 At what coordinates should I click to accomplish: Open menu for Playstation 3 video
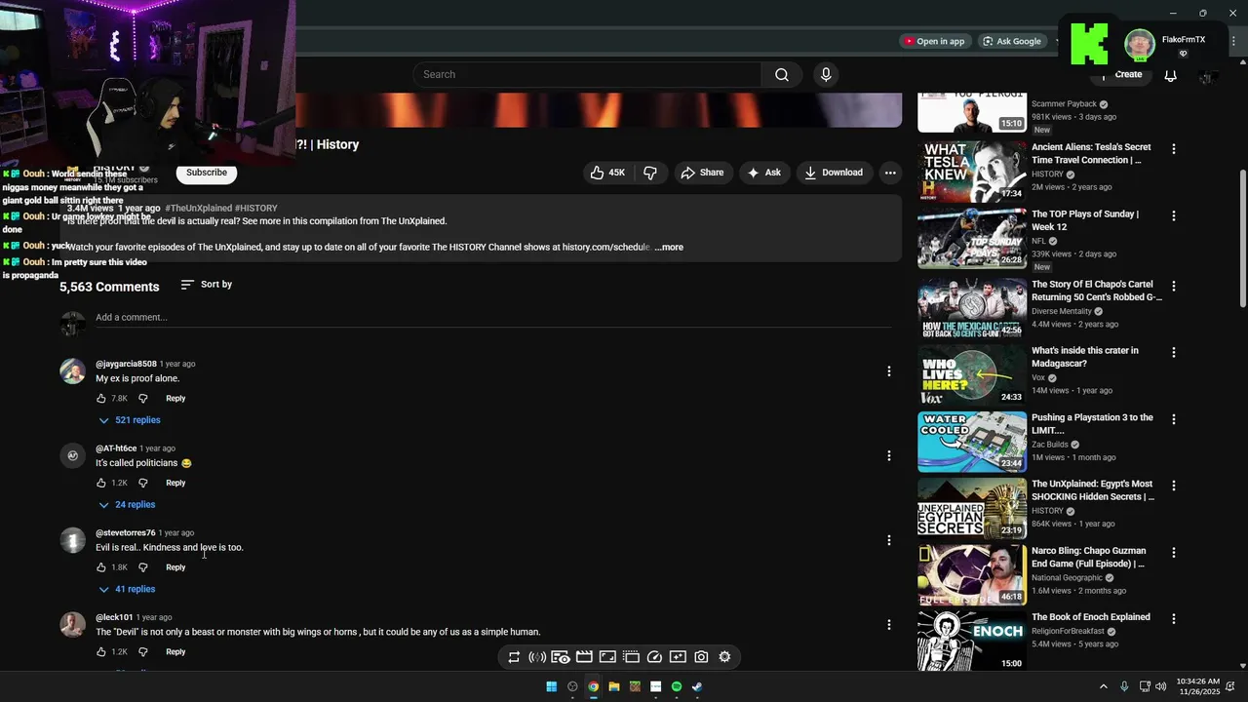coord(1174,419)
